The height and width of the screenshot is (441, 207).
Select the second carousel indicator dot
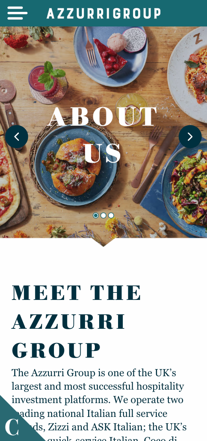103,215
